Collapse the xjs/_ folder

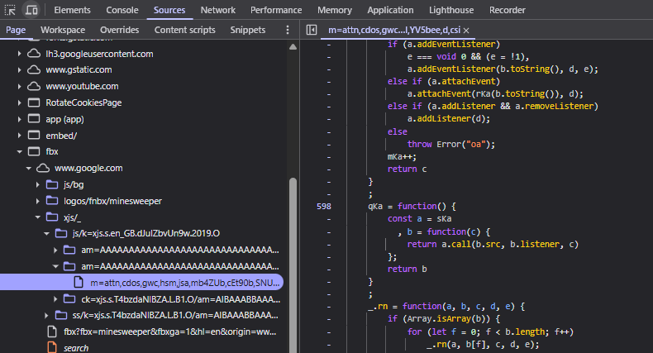[39, 217]
